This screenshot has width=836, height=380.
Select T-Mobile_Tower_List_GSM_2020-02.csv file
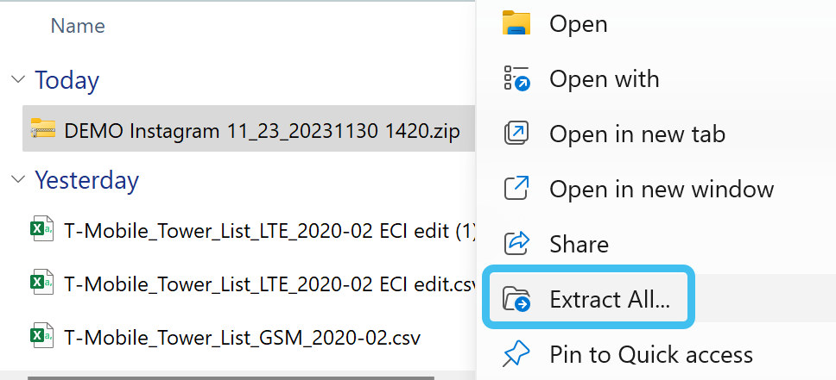(243, 334)
